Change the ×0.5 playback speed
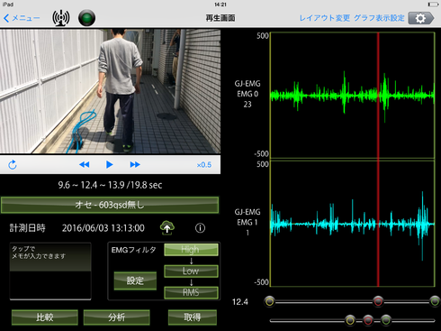 point(204,165)
